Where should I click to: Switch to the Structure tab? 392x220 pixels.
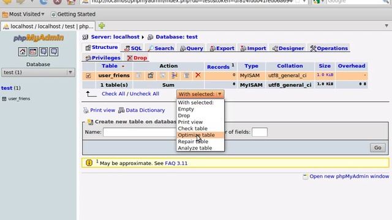(x=102, y=48)
